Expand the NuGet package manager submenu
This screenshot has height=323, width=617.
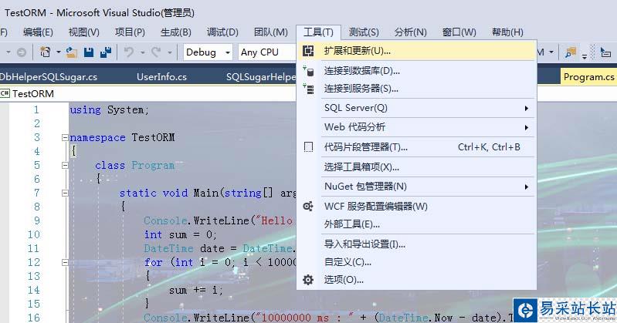click(x=527, y=187)
